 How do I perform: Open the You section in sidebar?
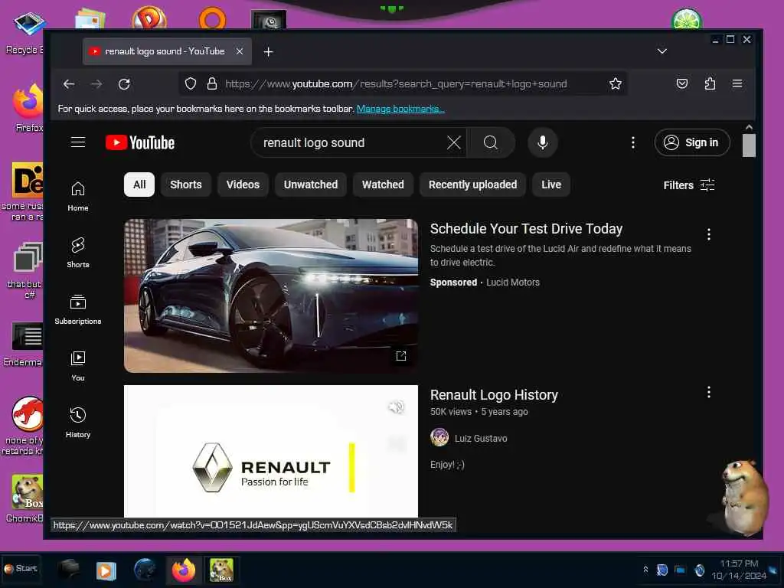tap(78, 367)
